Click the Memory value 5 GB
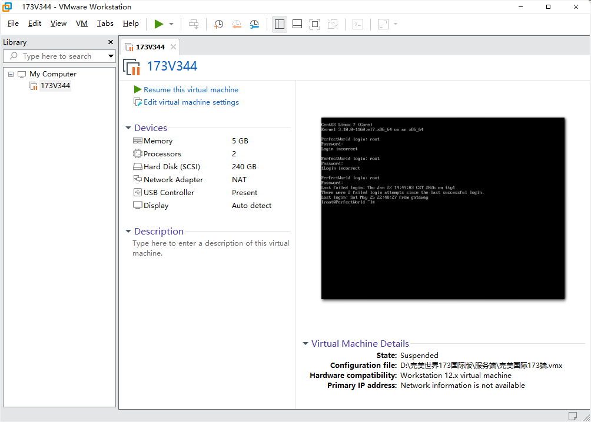This screenshot has width=591, height=422. 240,141
